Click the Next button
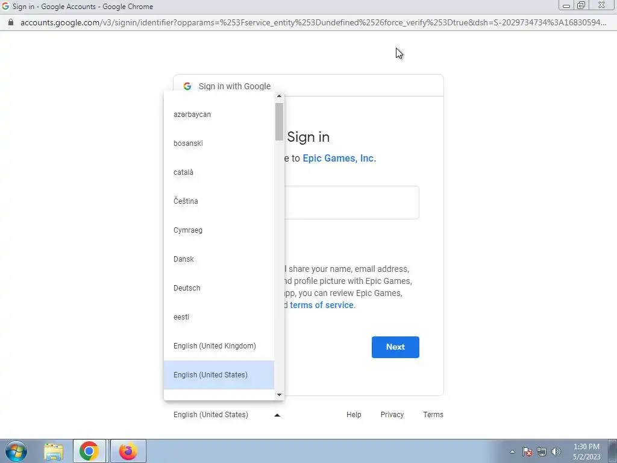 395,347
